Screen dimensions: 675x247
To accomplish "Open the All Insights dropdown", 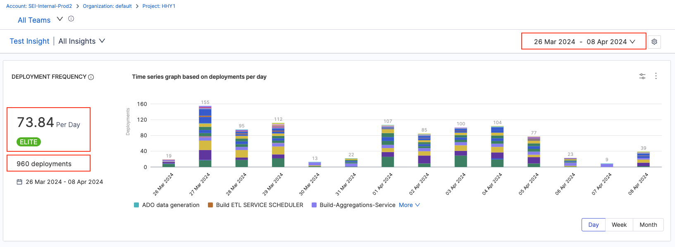I will pyautogui.click(x=82, y=41).
